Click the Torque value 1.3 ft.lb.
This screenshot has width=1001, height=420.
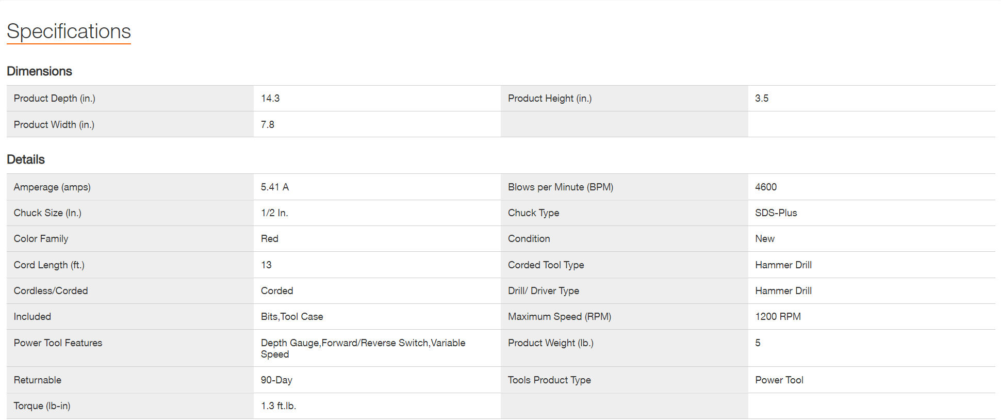278,406
